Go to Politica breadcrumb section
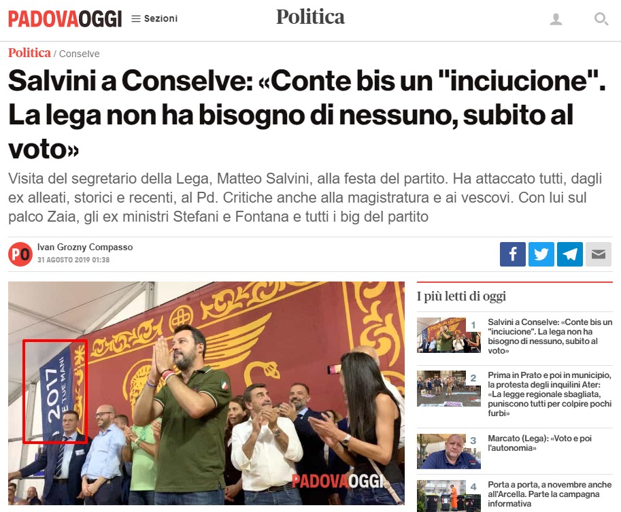This screenshot has width=621, height=512. click(29, 52)
